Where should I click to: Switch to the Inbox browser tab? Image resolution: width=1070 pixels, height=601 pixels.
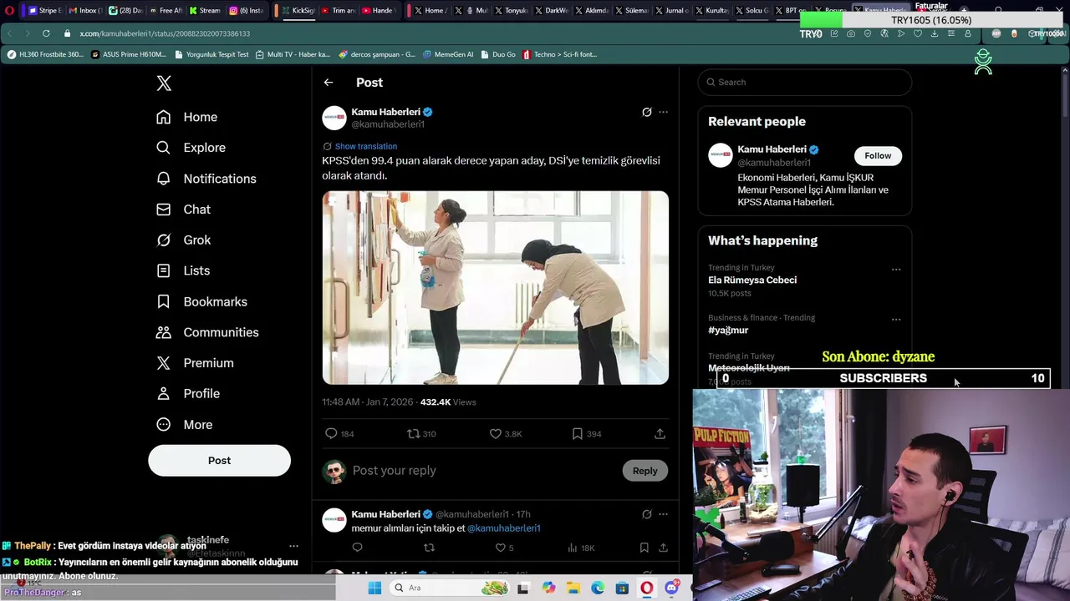tap(85, 11)
